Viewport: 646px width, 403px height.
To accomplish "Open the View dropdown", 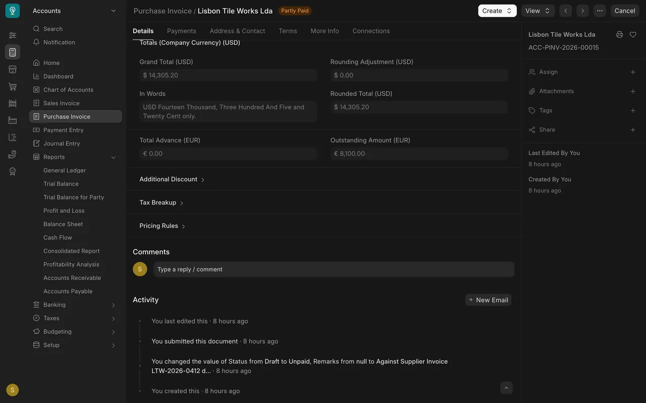I will tap(538, 11).
